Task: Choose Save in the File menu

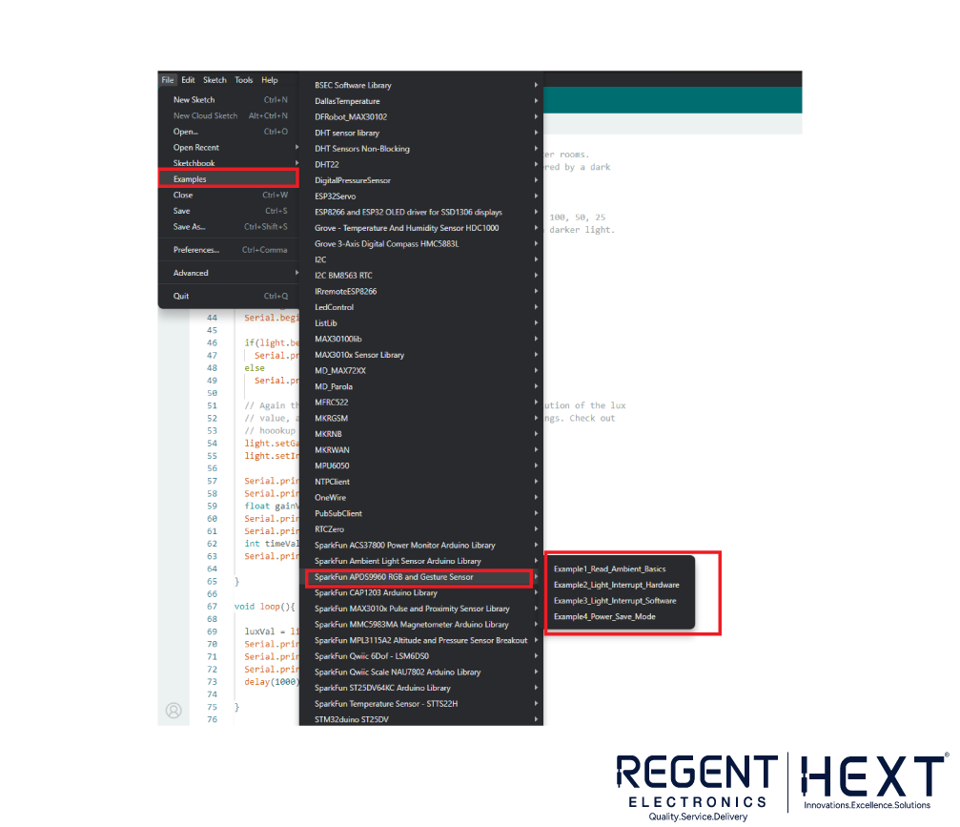Action: [229, 211]
